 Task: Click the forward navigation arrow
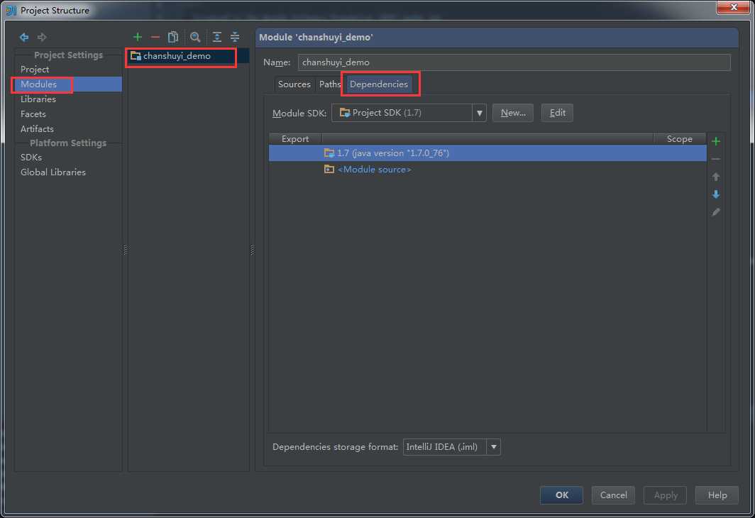tap(42, 37)
